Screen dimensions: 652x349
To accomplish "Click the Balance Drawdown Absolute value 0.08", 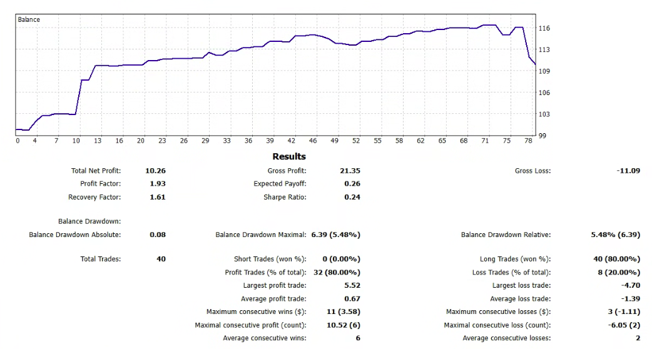I will [158, 235].
